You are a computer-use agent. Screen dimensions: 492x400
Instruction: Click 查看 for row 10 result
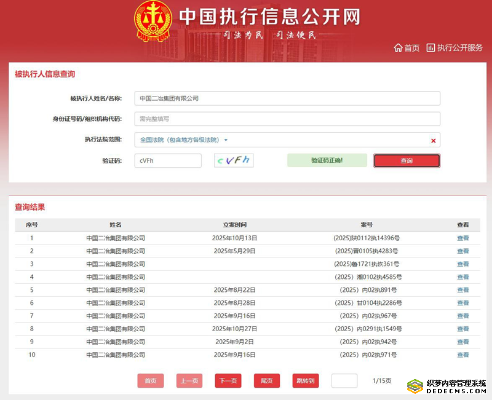coord(462,355)
